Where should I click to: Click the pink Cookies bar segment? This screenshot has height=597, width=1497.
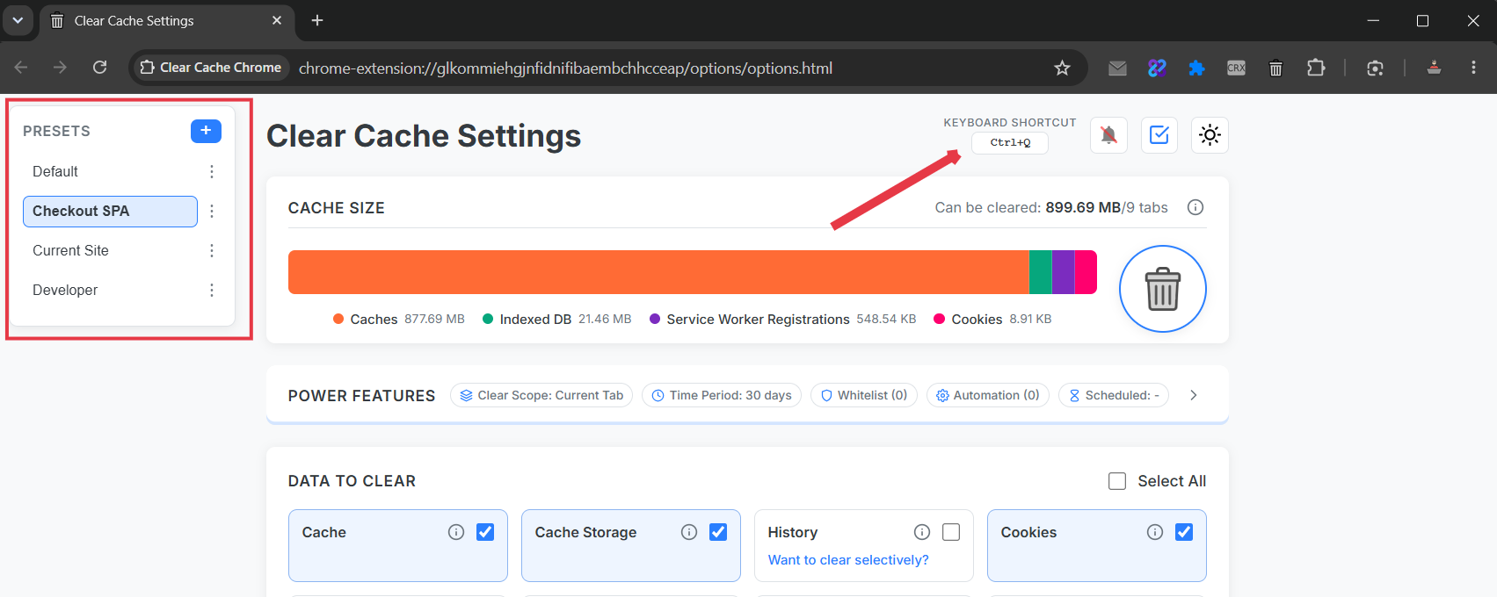tap(1086, 272)
